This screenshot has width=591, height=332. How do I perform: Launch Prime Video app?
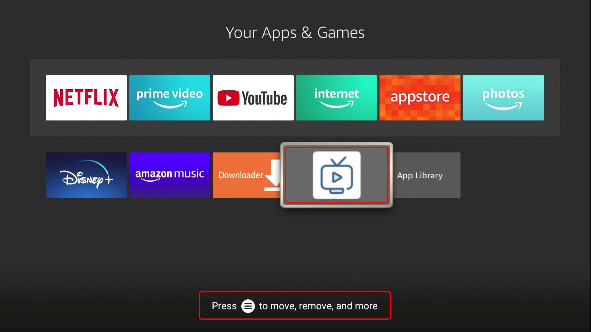170,98
